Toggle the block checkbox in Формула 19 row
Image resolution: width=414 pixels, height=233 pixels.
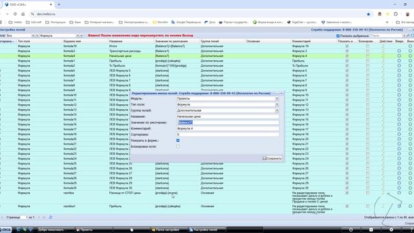(x=367, y=46)
